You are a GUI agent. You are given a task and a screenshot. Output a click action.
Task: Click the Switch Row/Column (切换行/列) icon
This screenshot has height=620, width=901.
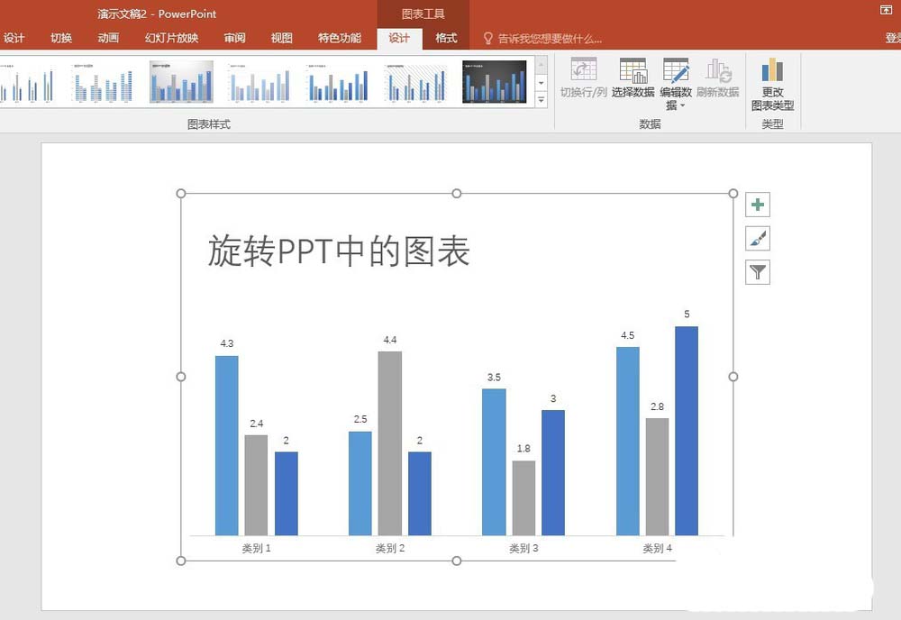(583, 70)
